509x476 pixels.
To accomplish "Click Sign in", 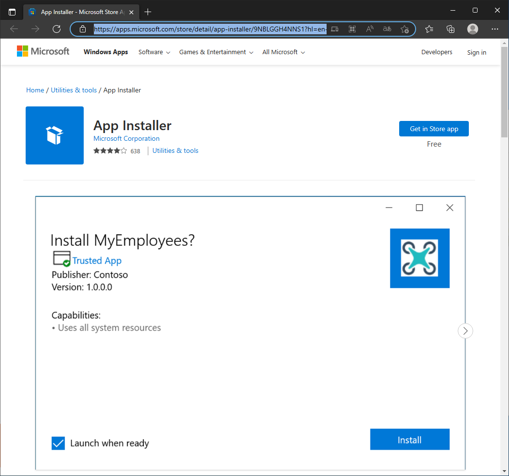I will 477,53.
